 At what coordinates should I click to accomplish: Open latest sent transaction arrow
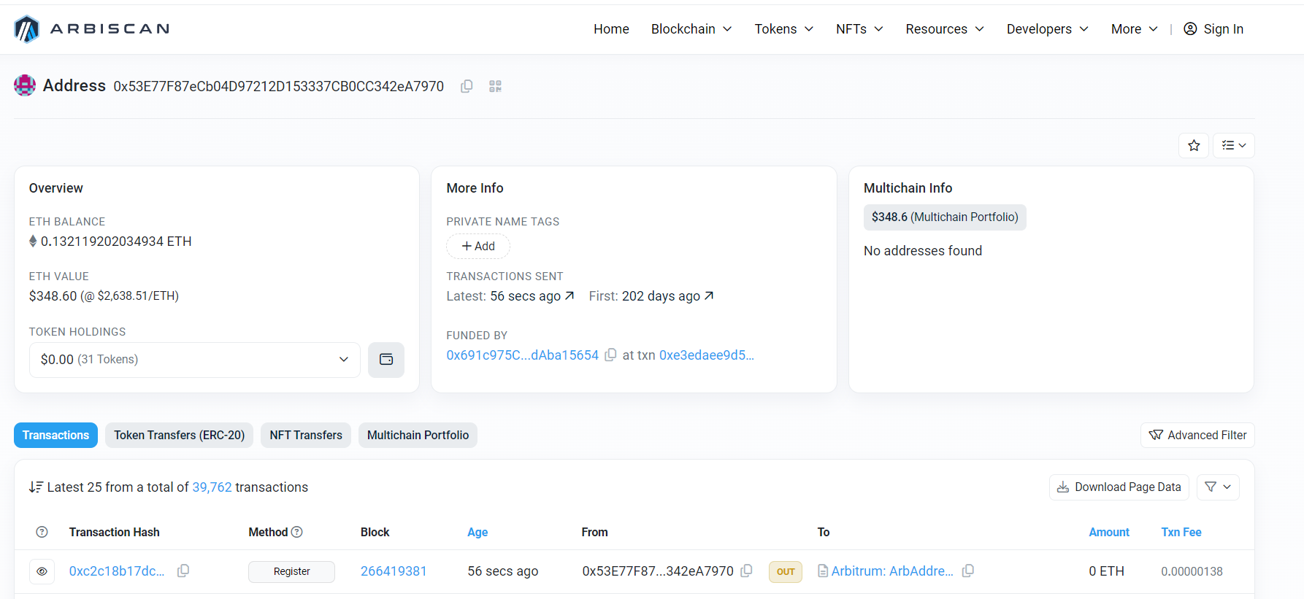569,295
